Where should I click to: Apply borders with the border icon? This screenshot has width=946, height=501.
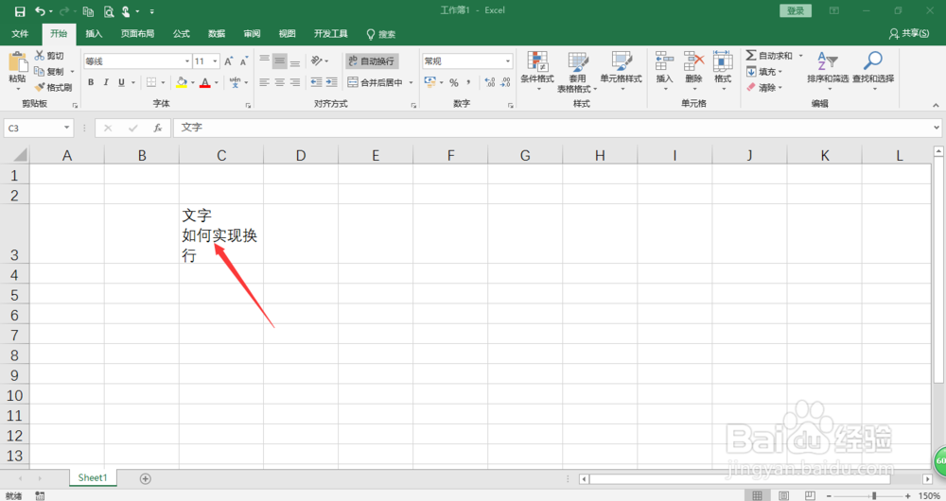(151, 82)
